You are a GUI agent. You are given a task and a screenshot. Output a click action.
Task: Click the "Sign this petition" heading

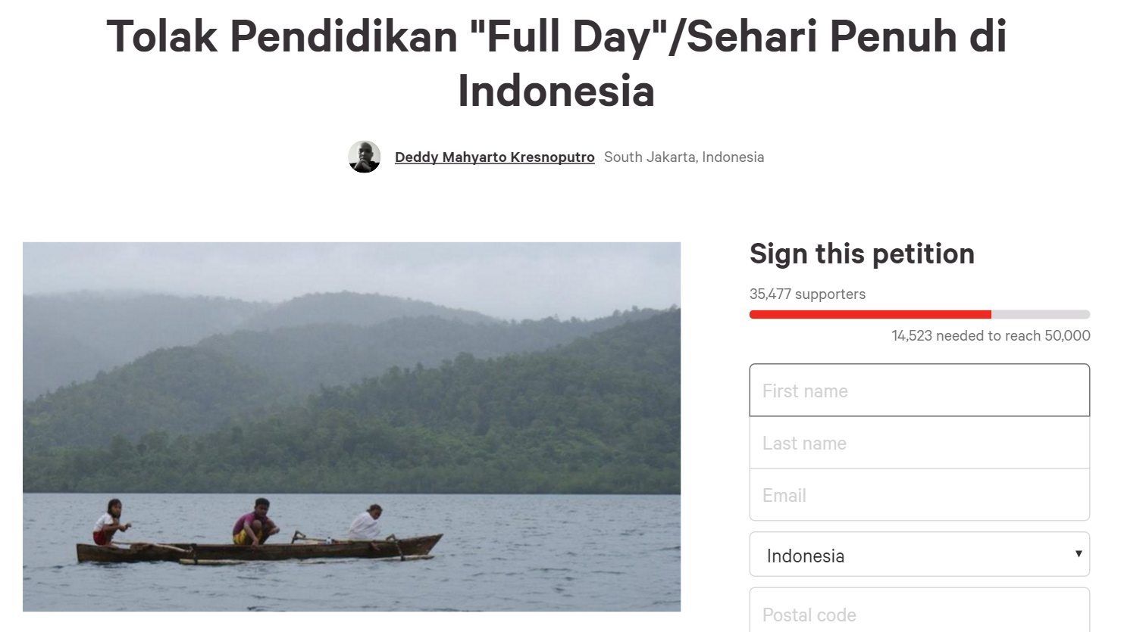click(x=862, y=254)
